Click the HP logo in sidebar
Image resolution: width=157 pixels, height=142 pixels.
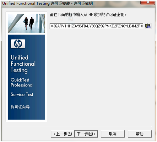click(x=18, y=44)
